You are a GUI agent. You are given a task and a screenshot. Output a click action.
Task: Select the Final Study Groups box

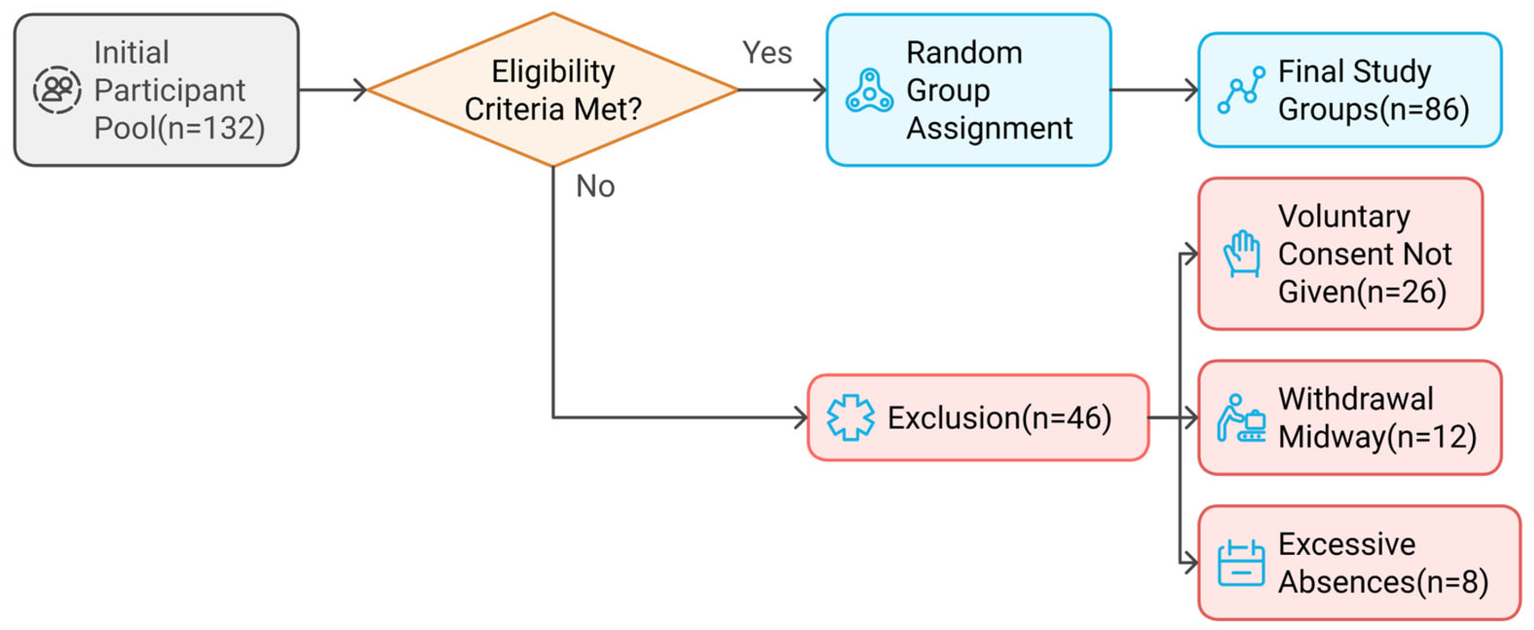pos(1349,90)
